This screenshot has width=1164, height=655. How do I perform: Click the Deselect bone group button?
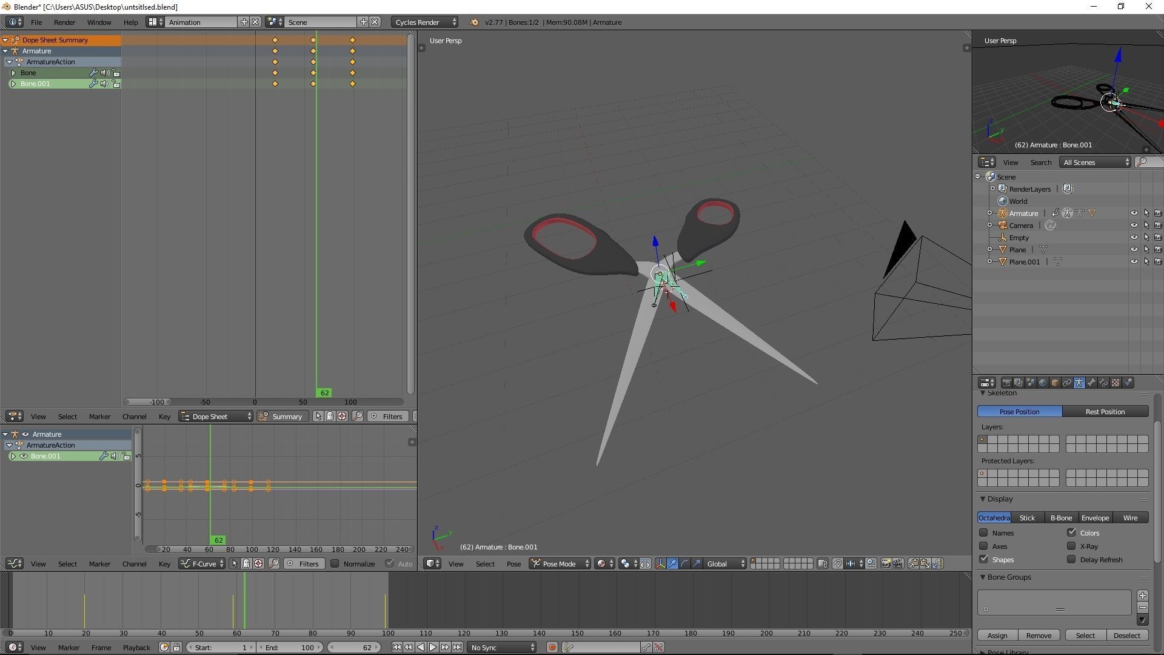[1127, 635]
